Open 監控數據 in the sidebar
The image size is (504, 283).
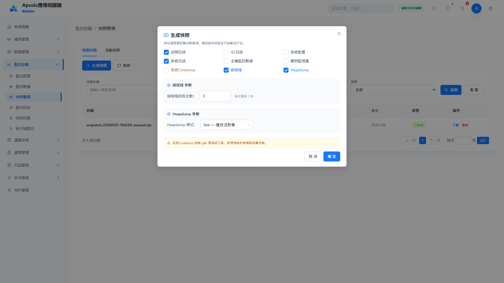(33, 86)
